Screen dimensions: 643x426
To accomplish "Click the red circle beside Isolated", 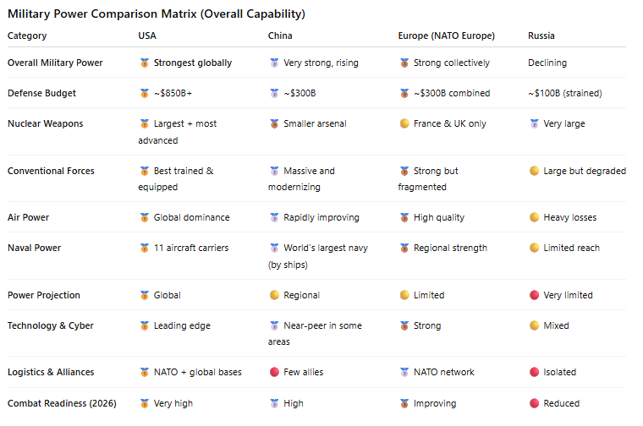I will point(535,372).
